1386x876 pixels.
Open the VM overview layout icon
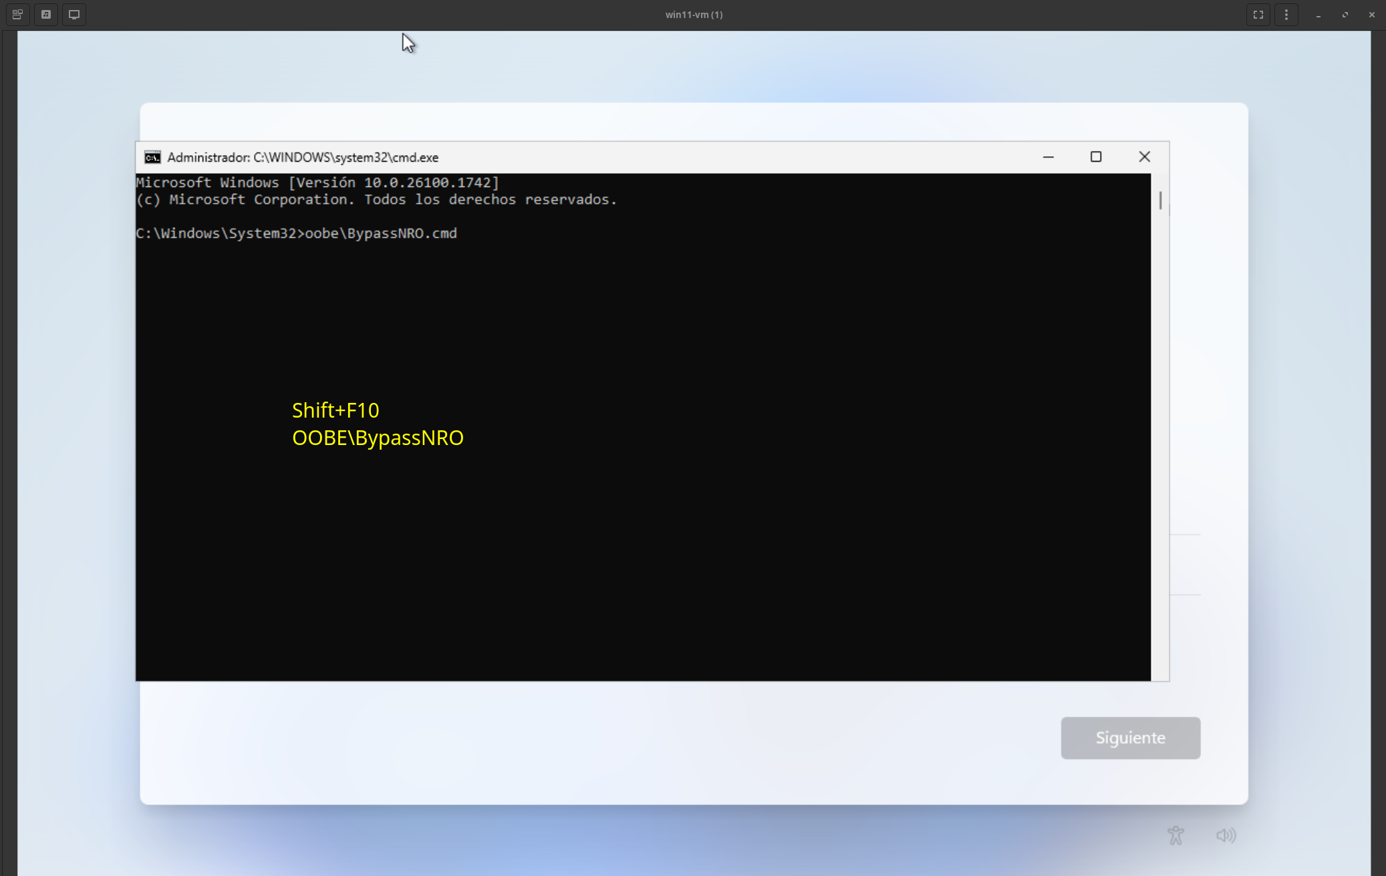[x=18, y=15]
